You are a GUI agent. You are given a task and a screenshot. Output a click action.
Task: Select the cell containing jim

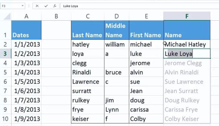coord(117,100)
